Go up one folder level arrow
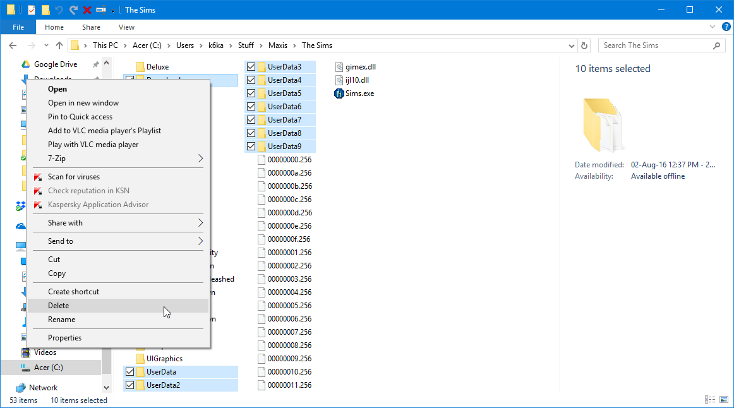This screenshot has height=408, width=734. point(59,45)
